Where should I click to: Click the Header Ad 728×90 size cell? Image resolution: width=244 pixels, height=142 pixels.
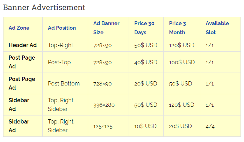[x=102, y=45]
